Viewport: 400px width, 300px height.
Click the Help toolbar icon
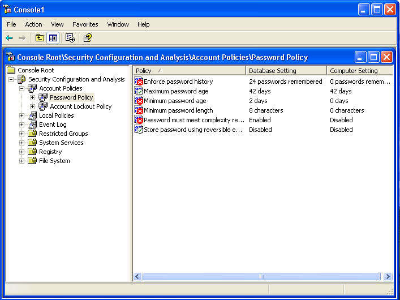87,38
